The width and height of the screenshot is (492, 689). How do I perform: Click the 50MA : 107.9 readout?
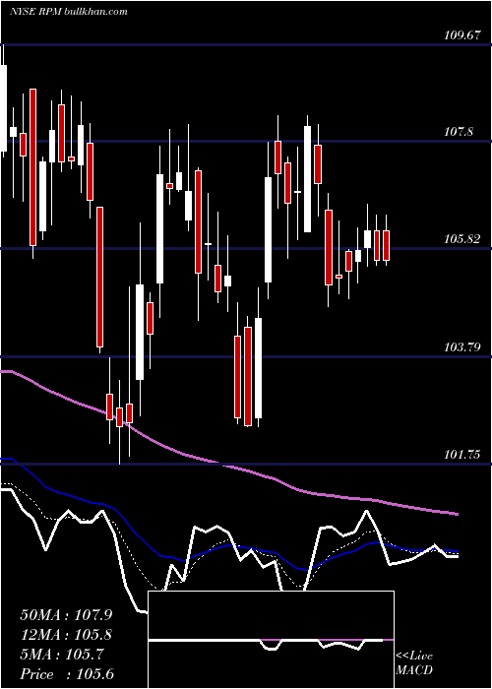click(66, 615)
